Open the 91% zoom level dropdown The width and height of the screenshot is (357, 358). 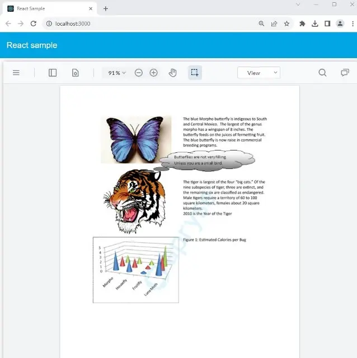coord(117,73)
